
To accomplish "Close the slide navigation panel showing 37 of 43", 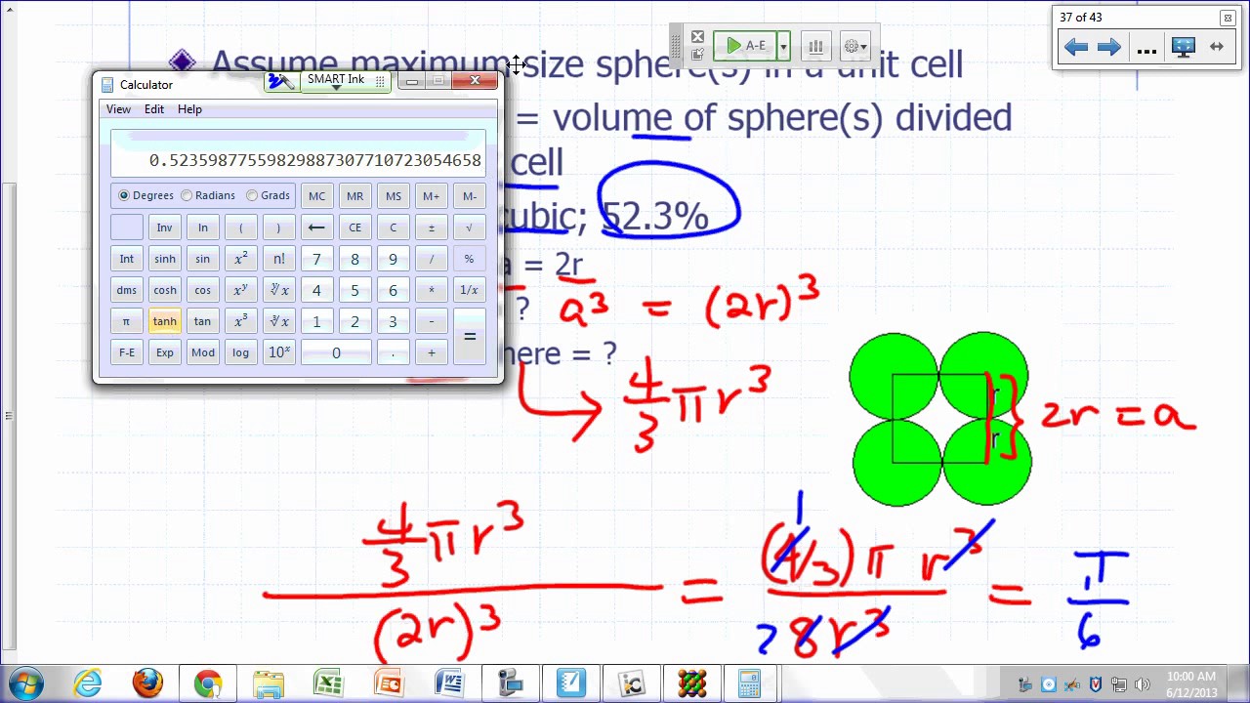I will (1228, 18).
